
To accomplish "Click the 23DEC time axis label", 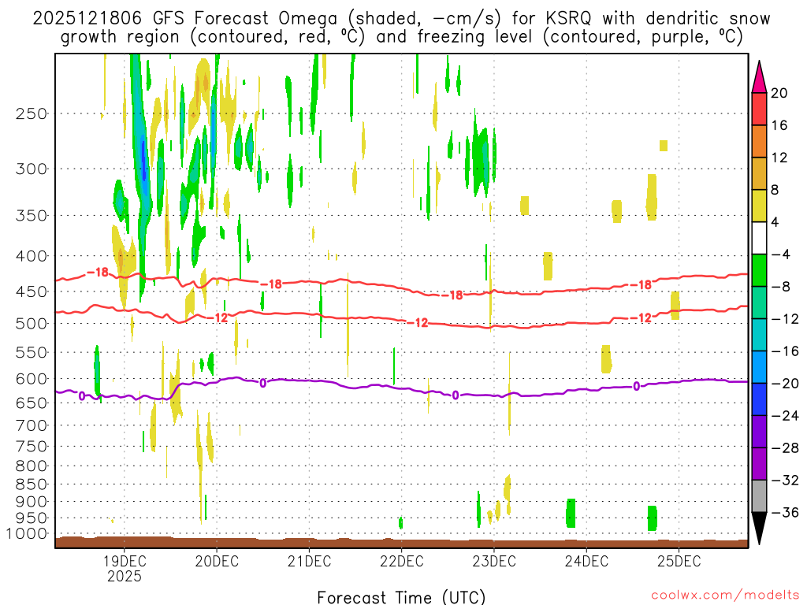I will point(494,561).
